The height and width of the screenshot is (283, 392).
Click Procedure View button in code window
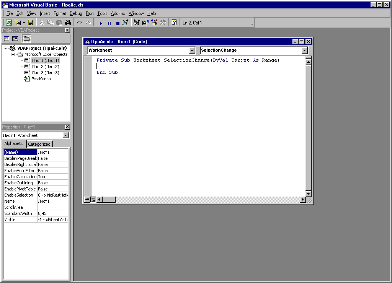tap(87, 199)
